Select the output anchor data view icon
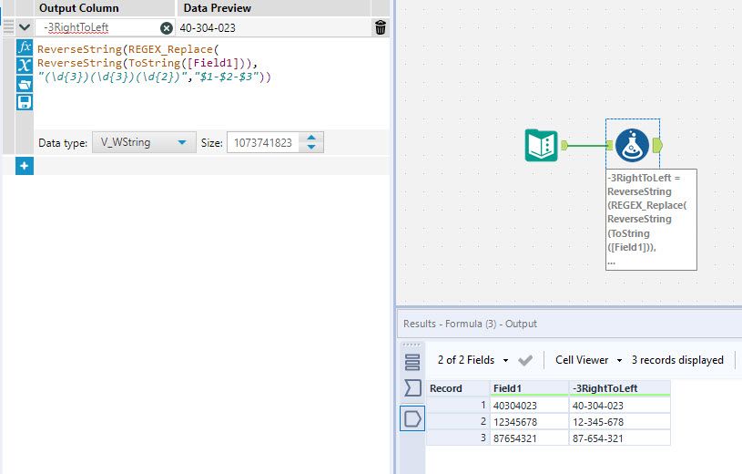Screen dimensions: 742x474 pos(412,418)
